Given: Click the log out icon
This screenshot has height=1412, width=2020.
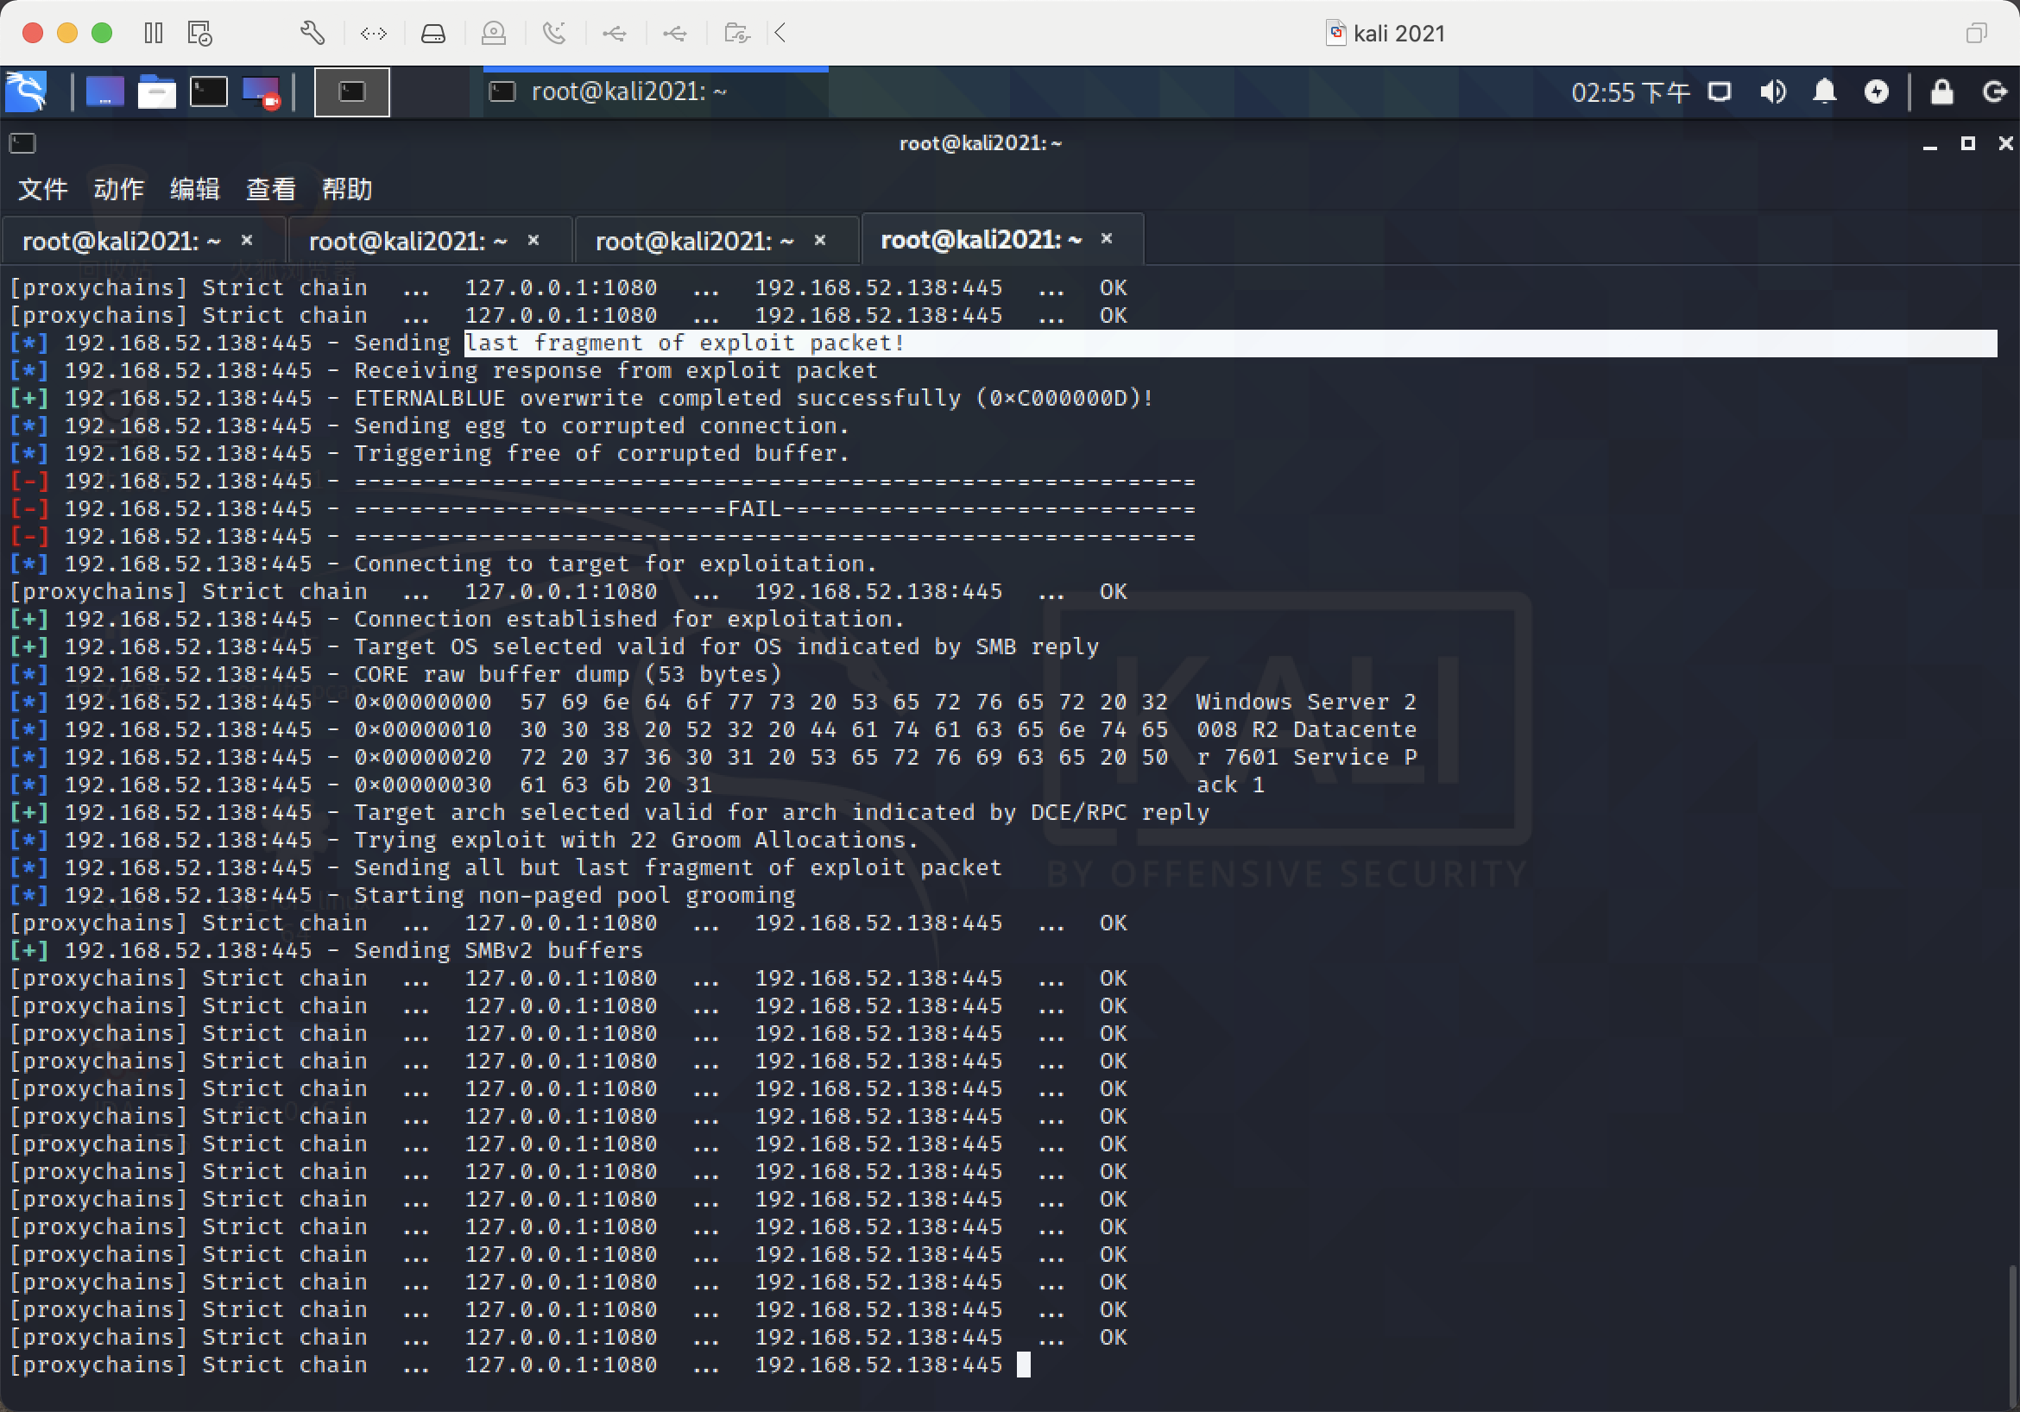Looking at the screenshot, I should pyautogui.click(x=1993, y=91).
